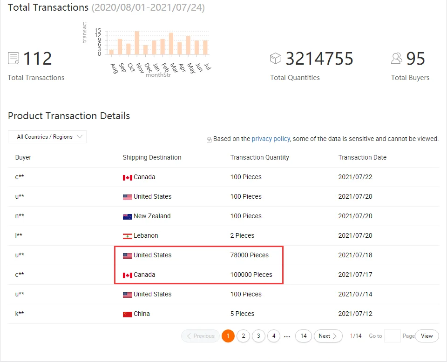Image resolution: width=447 pixels, height=362 pixels.
Task: Go to page 3
Action: [x=258, y=336]
